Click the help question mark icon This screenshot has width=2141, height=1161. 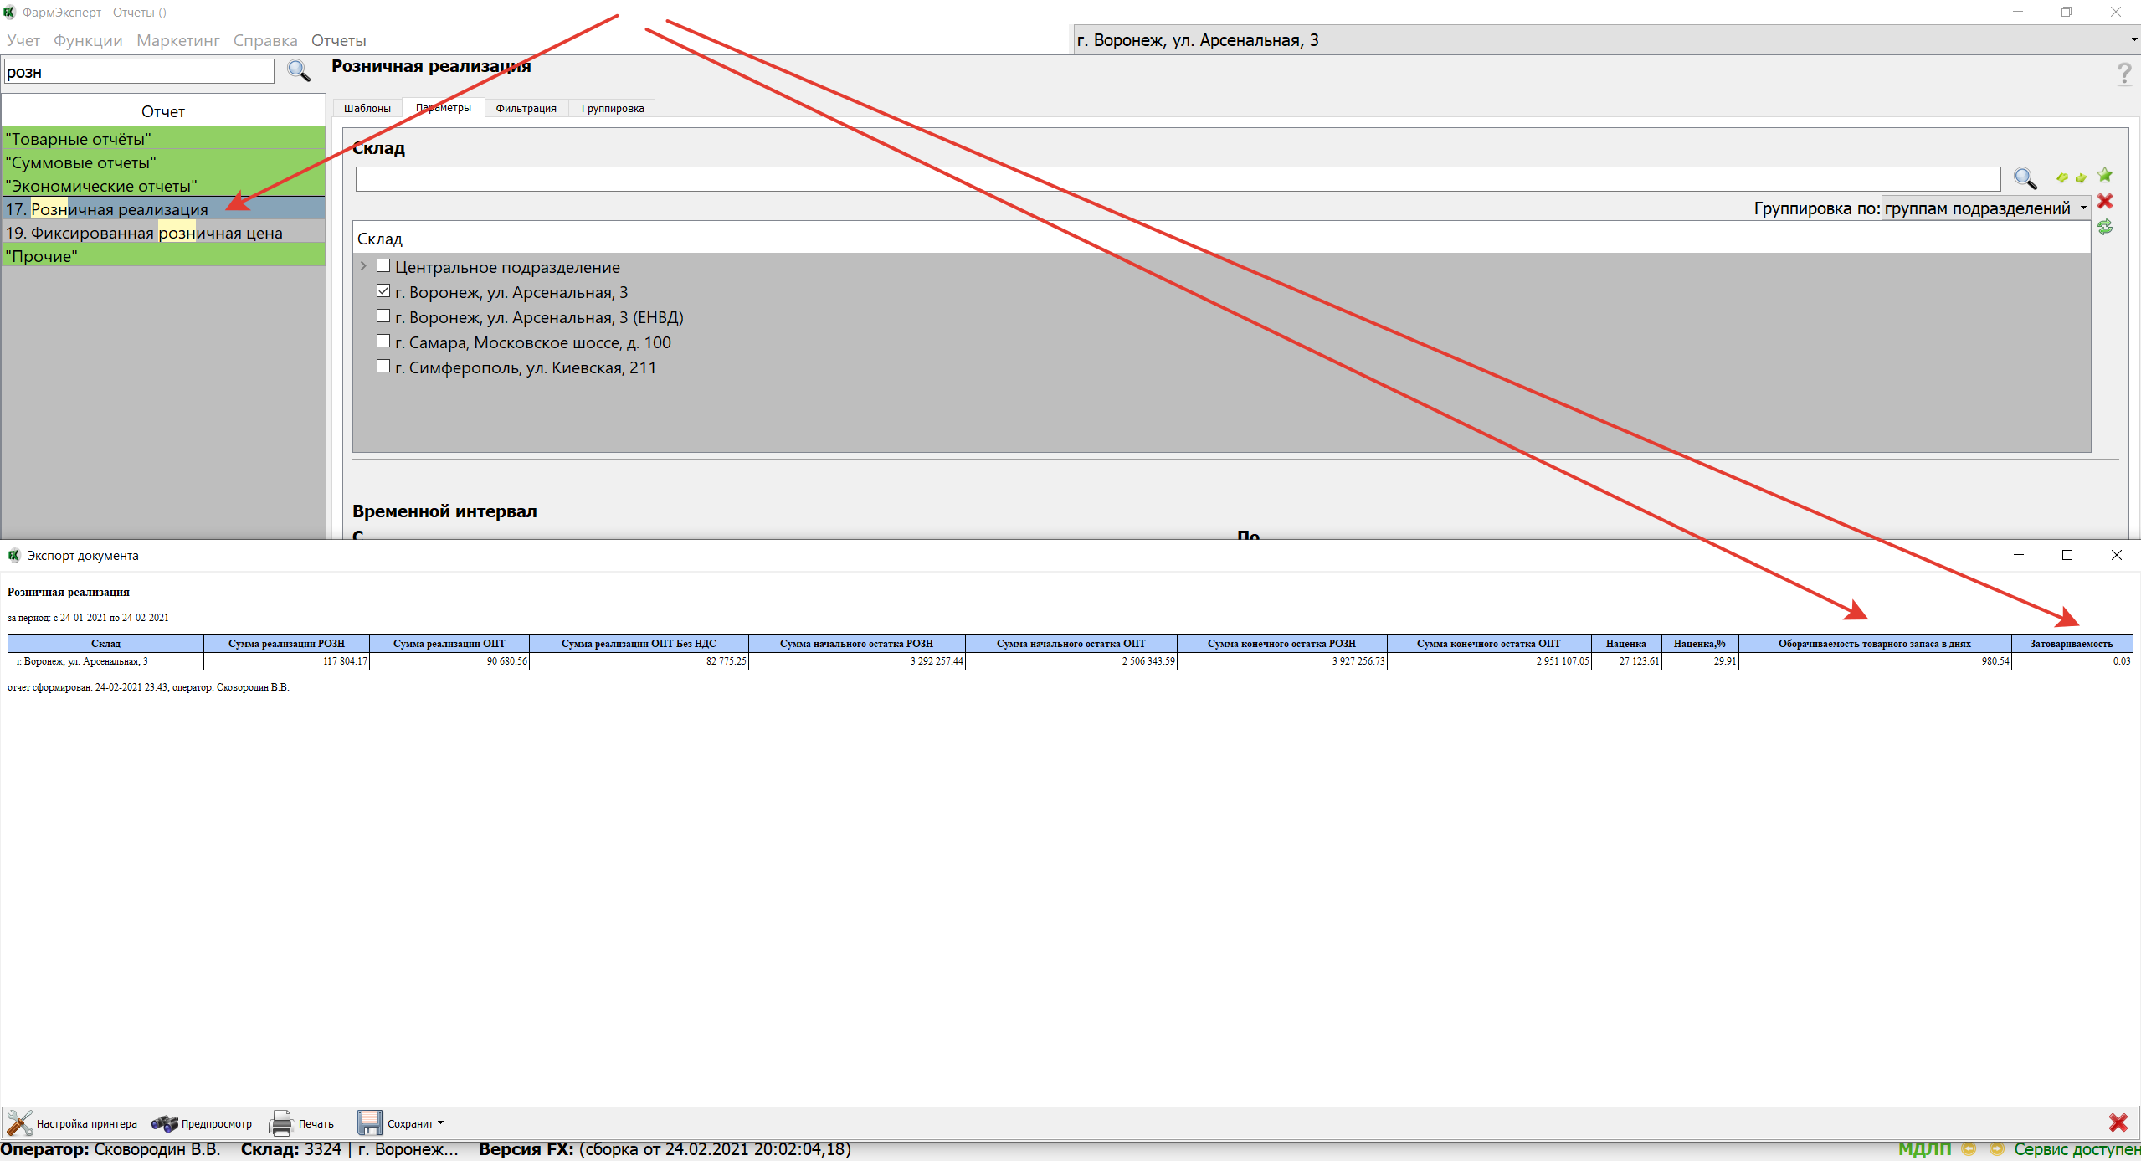coord(2123,74)
